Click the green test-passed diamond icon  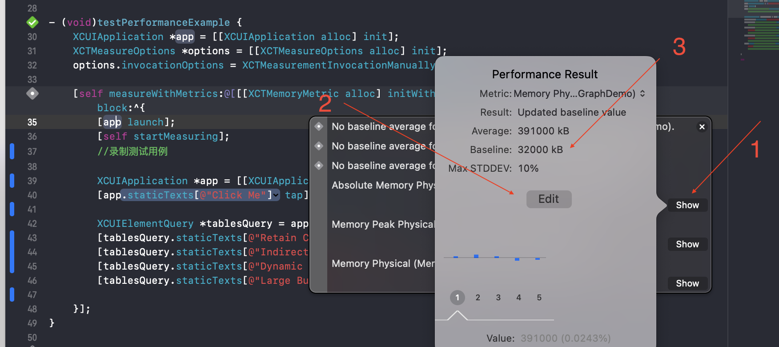[32, 22]
